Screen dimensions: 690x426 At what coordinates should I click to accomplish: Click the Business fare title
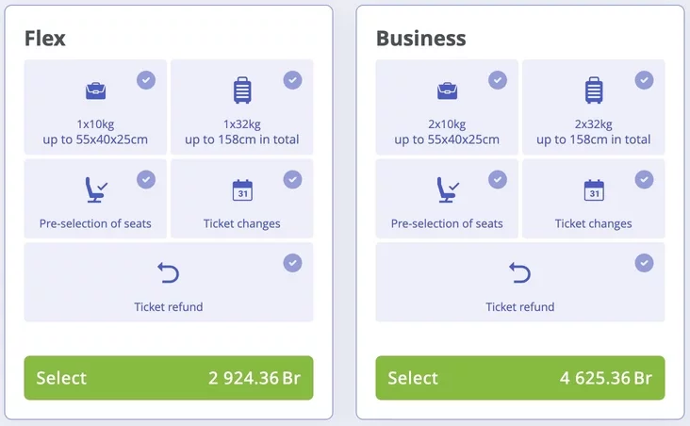pos(420,39)
